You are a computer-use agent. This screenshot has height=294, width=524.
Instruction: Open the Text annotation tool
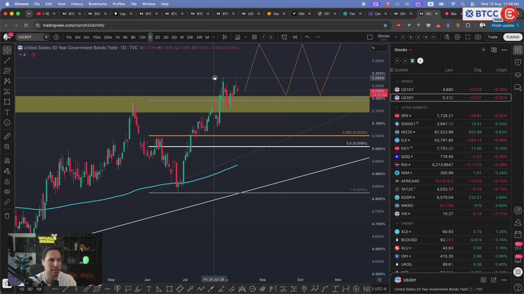coord(7,112)
